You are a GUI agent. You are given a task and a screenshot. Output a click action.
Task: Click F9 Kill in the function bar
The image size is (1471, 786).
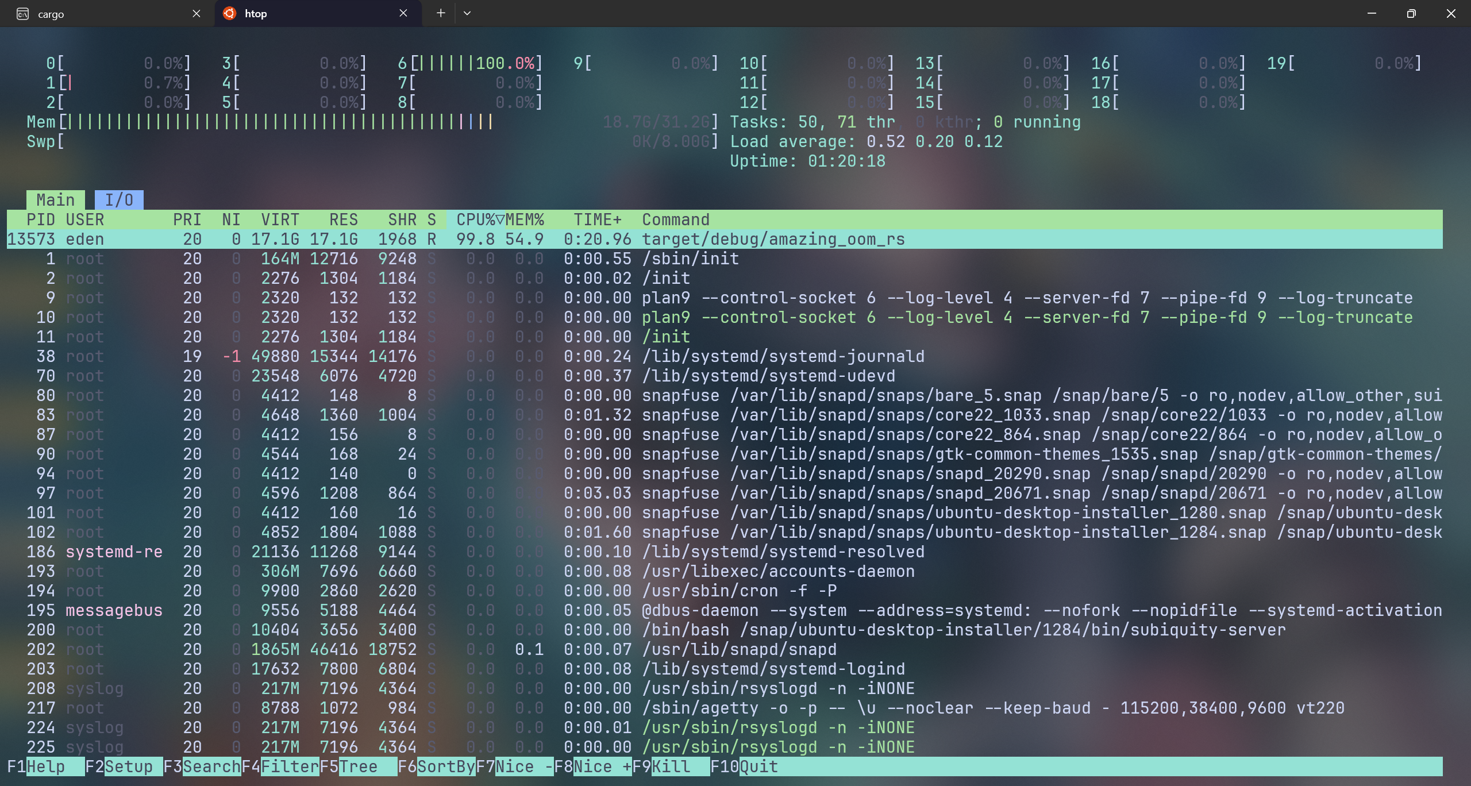point(671,766)
